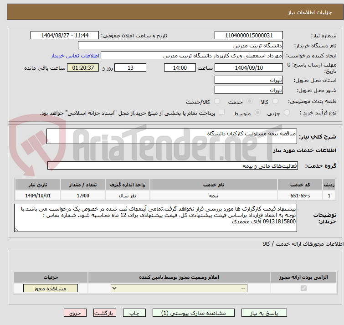Click the deadline date field 1404/09/10
The image size is (344, 325).
pos(249,67)
